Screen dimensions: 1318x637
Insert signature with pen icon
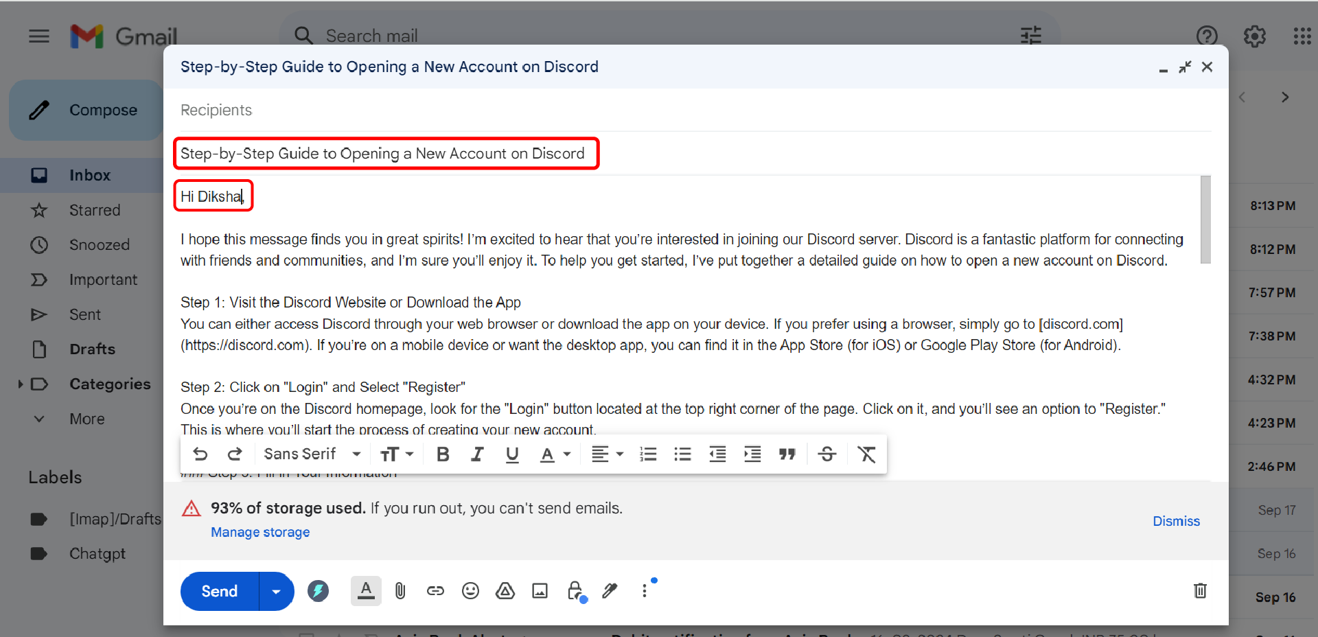click(610, 591)
